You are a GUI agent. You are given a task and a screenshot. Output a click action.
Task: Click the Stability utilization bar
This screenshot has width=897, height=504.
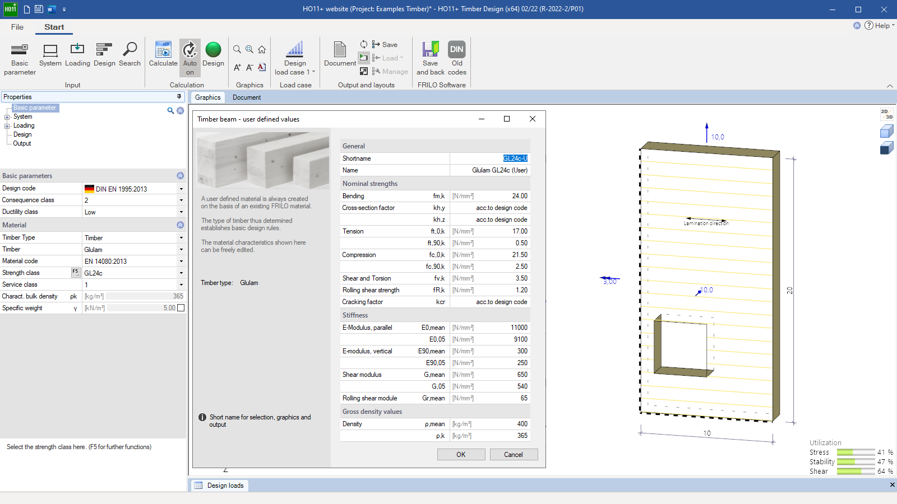pyautogui.click(x=856, y=462)
